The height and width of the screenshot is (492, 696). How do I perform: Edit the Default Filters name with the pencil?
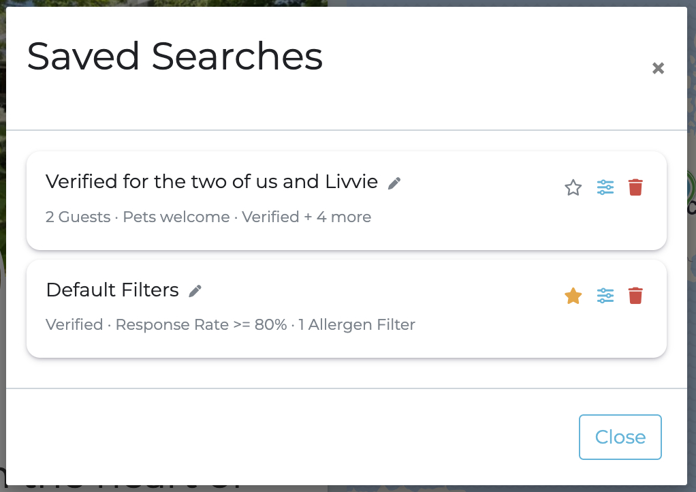tap(195, 291)
